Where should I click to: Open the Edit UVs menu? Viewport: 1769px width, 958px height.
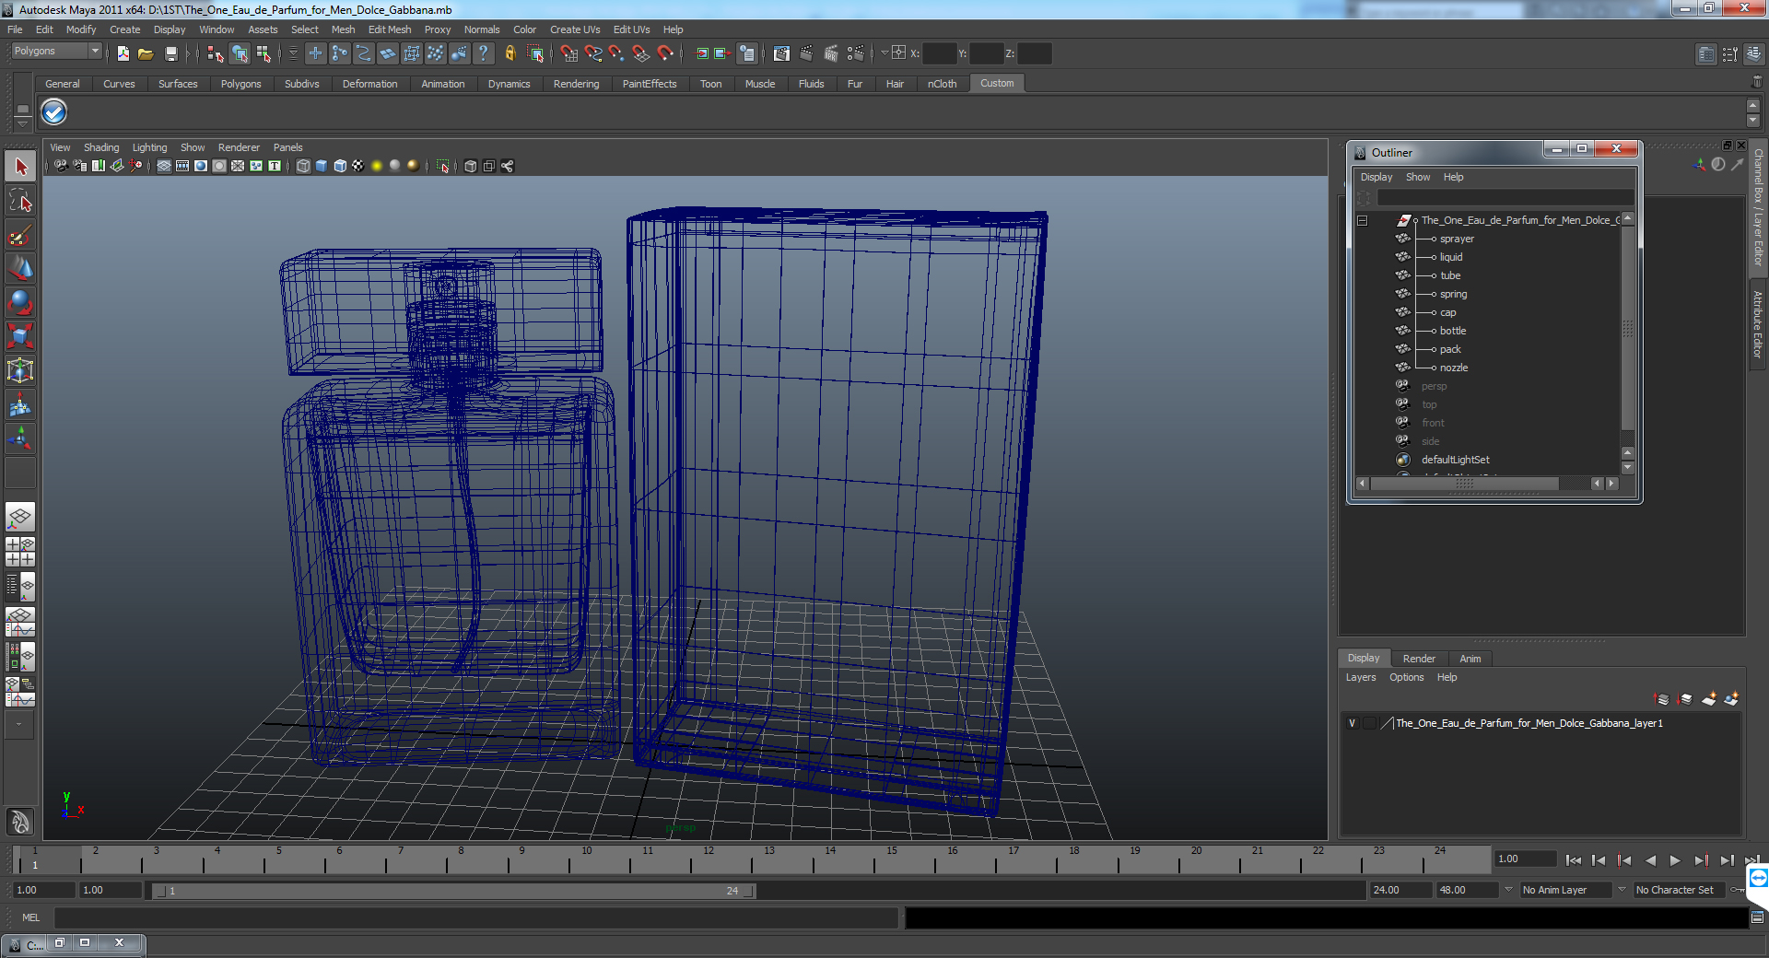coord(631,29)
